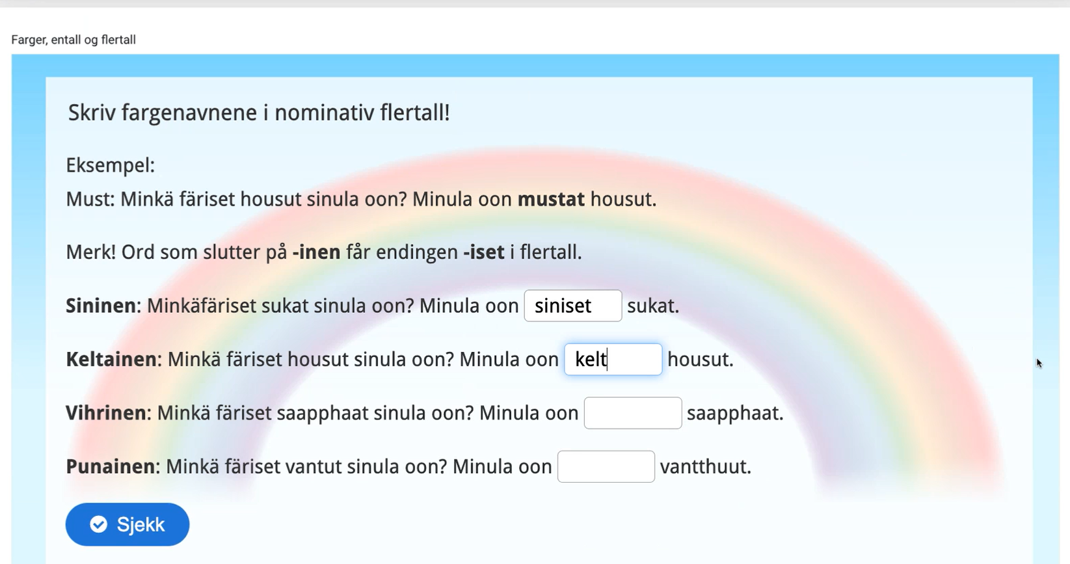1070x564 pixels.
Task: Focus the input field containing siniset
Action: pyautogui.click(x=573, y=306)
